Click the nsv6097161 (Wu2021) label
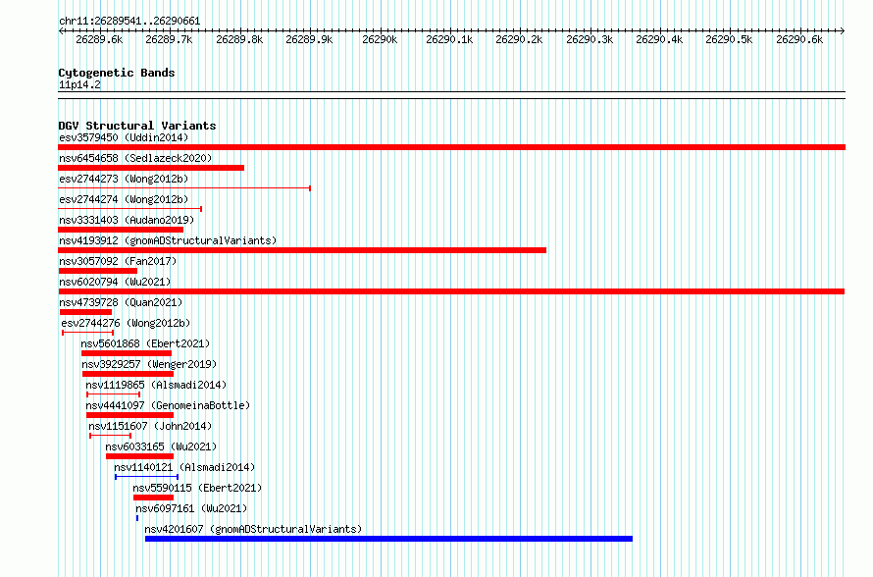This screenshot has height=577, width=873. pos(191,508)
